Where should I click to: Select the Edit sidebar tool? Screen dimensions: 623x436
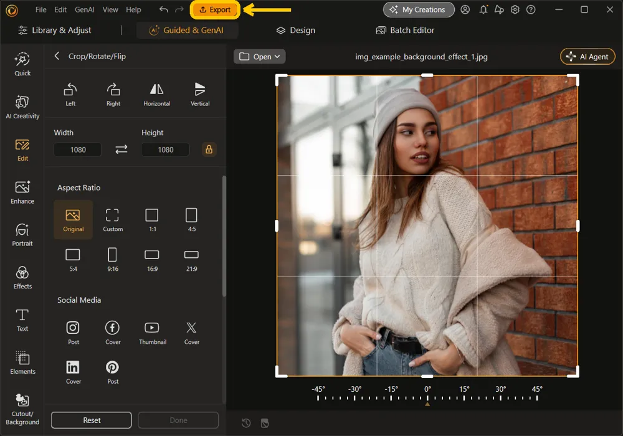[x=22, y=150]
